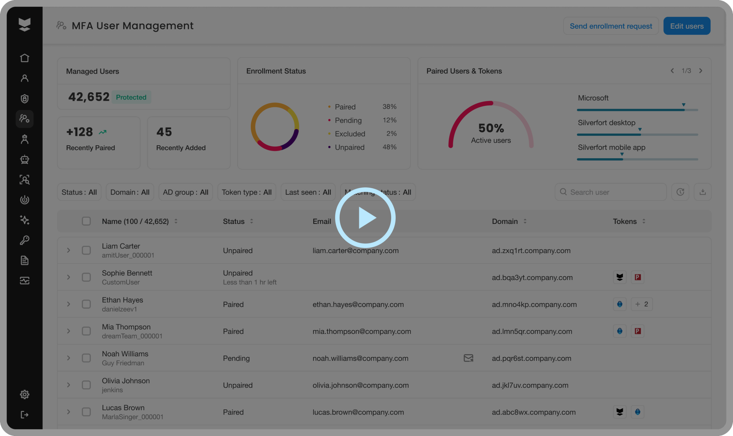This screenshot has height=436, width=733.
Task: Expand the Sophie Bennett row
Action: 68,277
